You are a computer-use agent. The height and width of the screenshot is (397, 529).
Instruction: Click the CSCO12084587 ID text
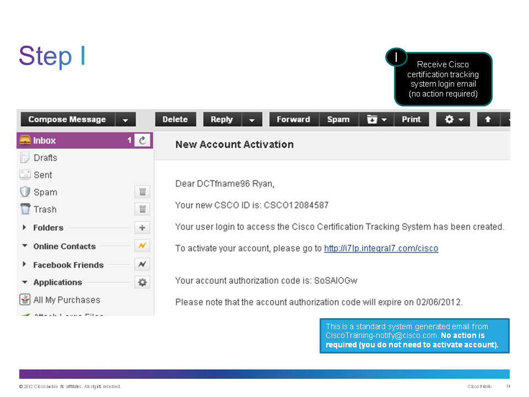click(296, 205)
